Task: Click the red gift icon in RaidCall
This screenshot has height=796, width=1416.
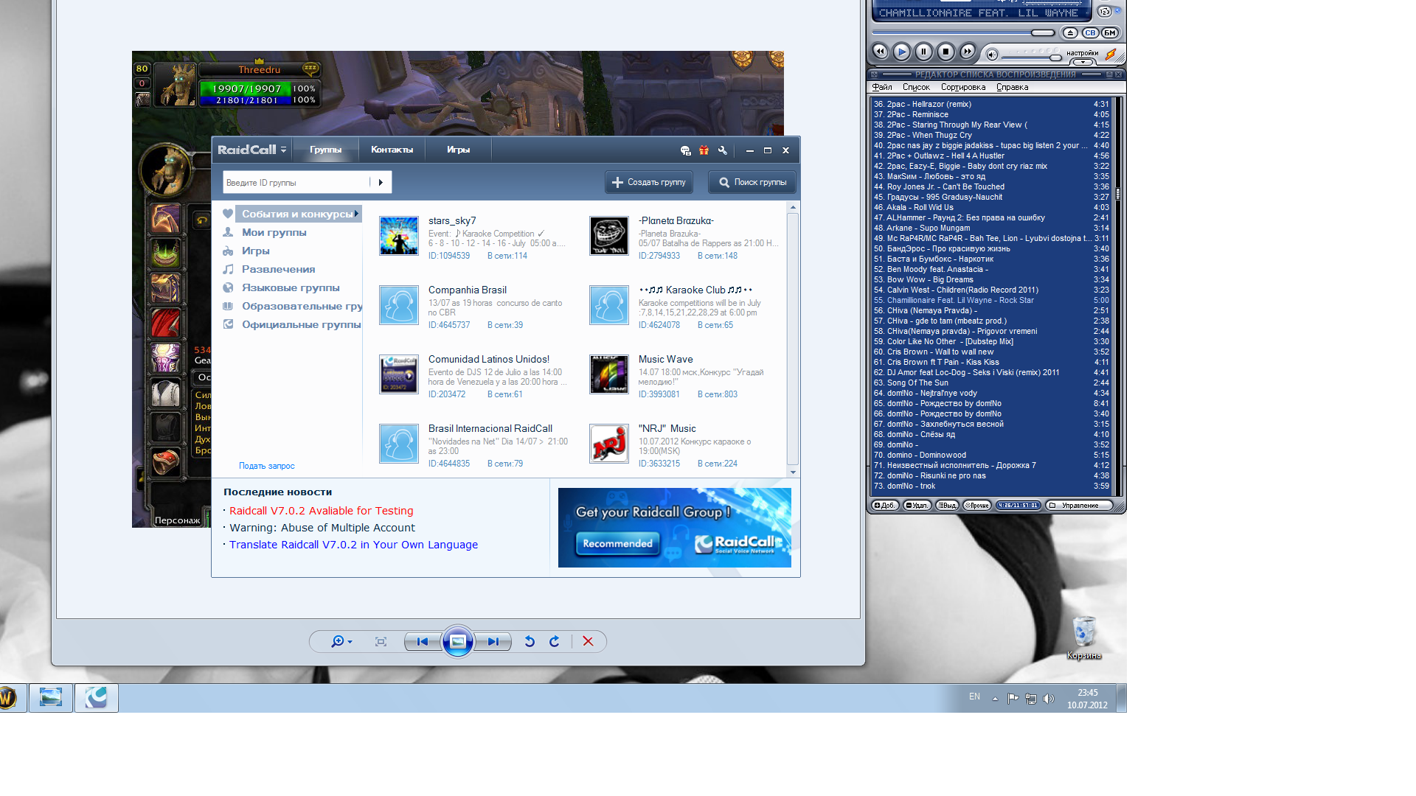Action: (x=704, y=150)
